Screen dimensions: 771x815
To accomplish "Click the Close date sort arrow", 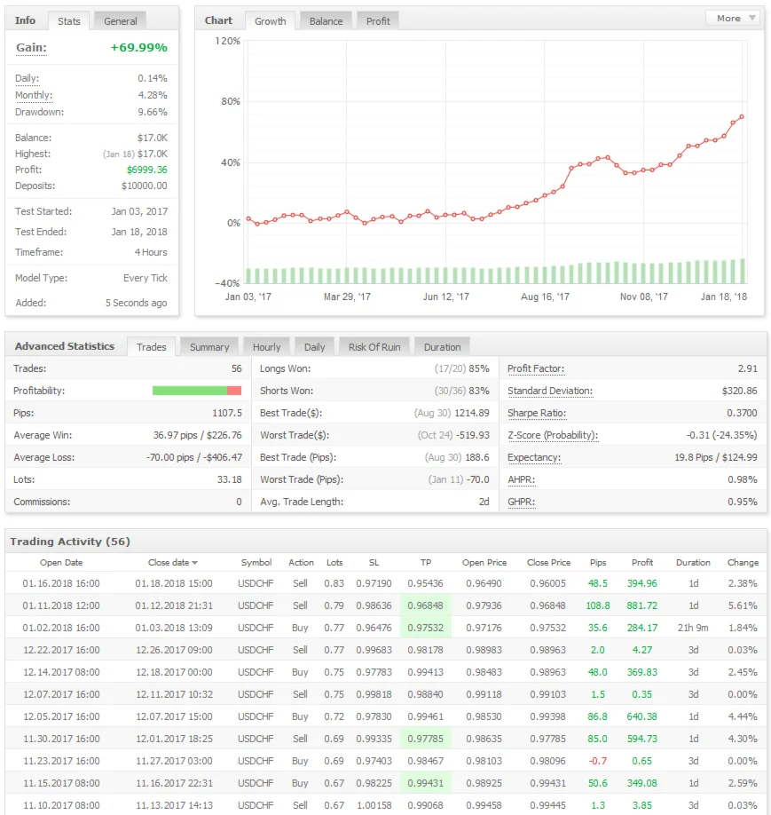I will [195, 563].
